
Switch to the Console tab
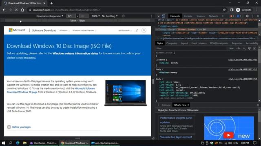188,16
